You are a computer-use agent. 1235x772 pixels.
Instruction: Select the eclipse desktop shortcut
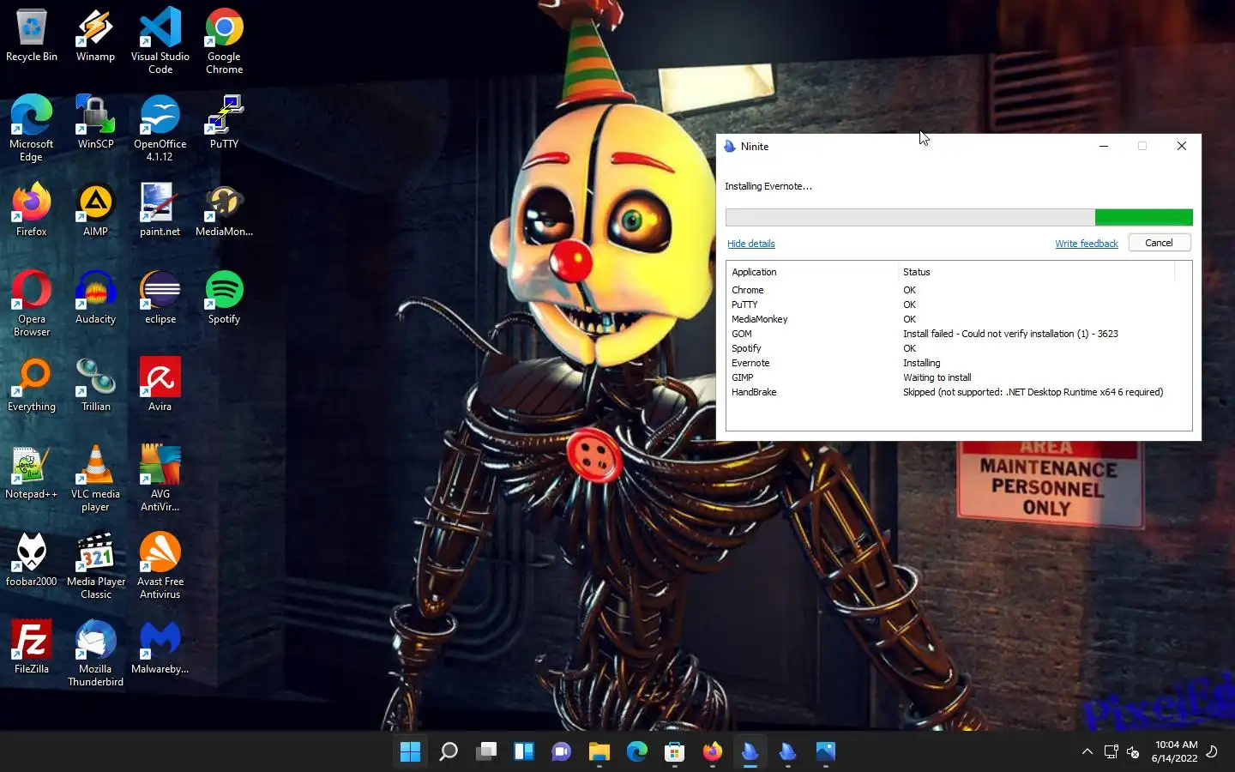[160, 298]
